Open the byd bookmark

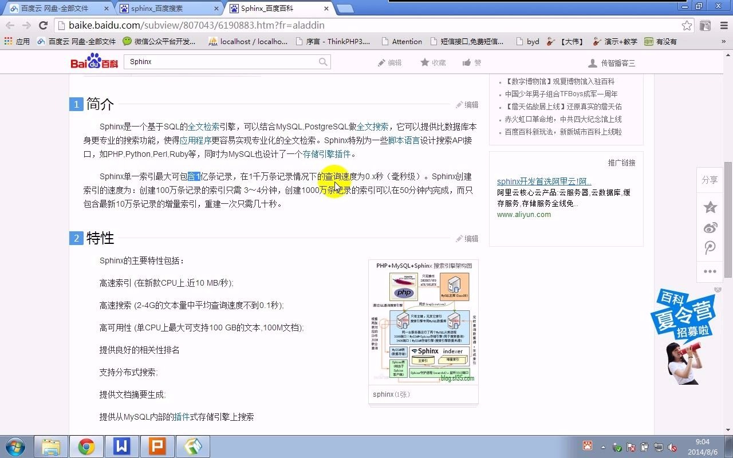527,41
